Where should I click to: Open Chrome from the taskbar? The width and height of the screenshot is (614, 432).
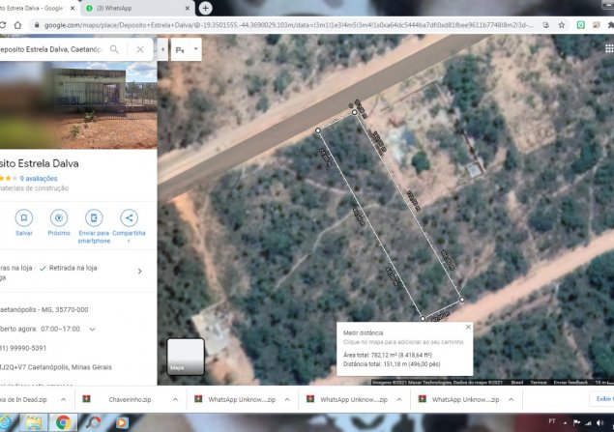63,422
